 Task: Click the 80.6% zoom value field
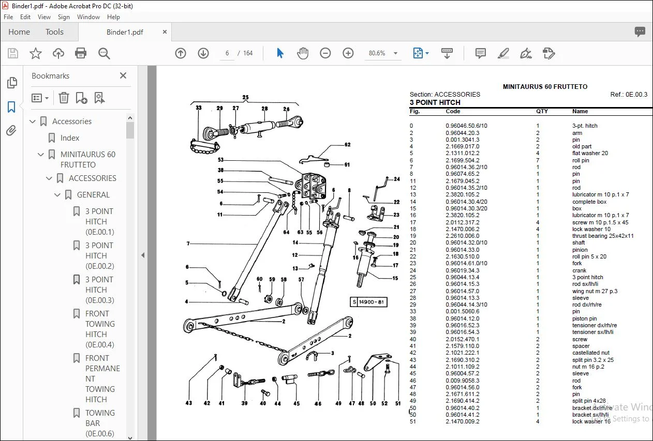377,53
